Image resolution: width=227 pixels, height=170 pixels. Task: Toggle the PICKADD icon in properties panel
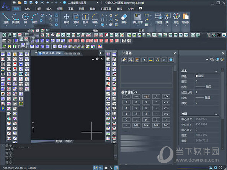tap(212, 60)
